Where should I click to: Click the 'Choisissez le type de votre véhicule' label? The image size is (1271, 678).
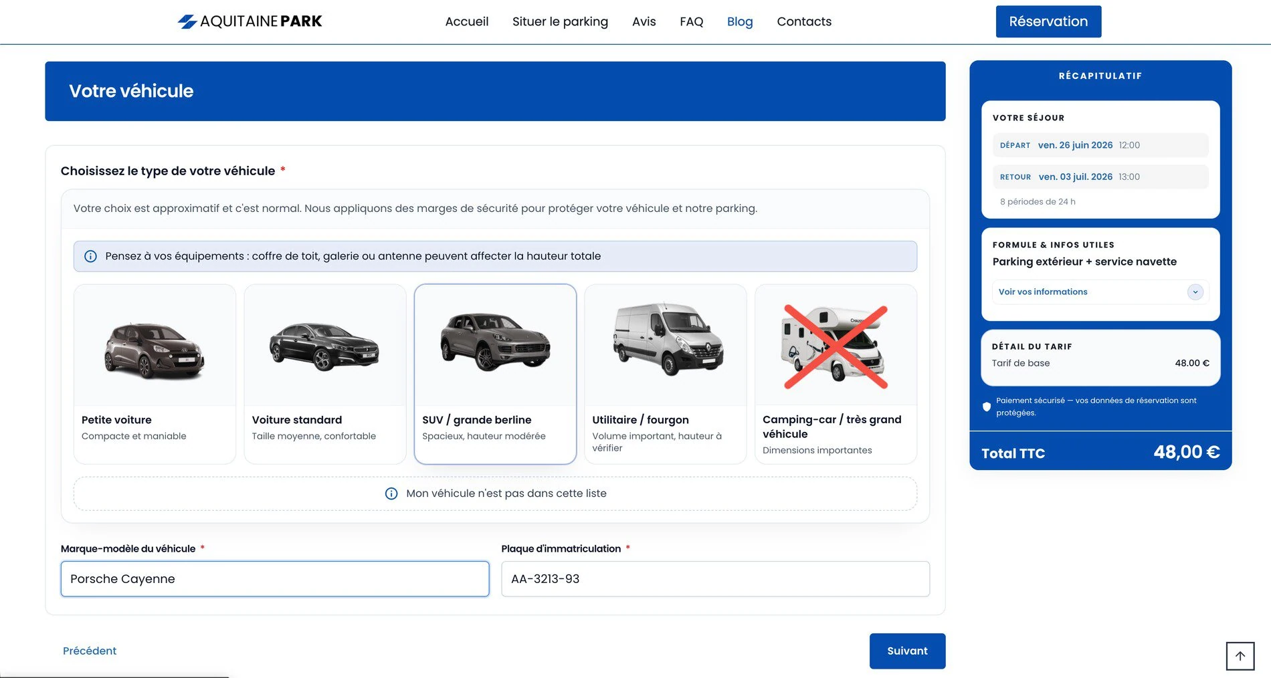(168, 171)
